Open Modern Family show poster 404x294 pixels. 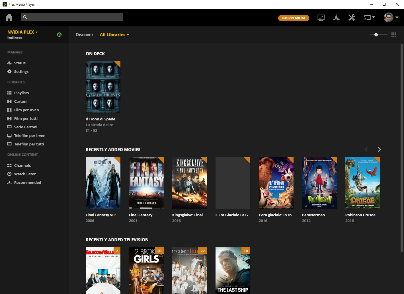tap(190, 270)
